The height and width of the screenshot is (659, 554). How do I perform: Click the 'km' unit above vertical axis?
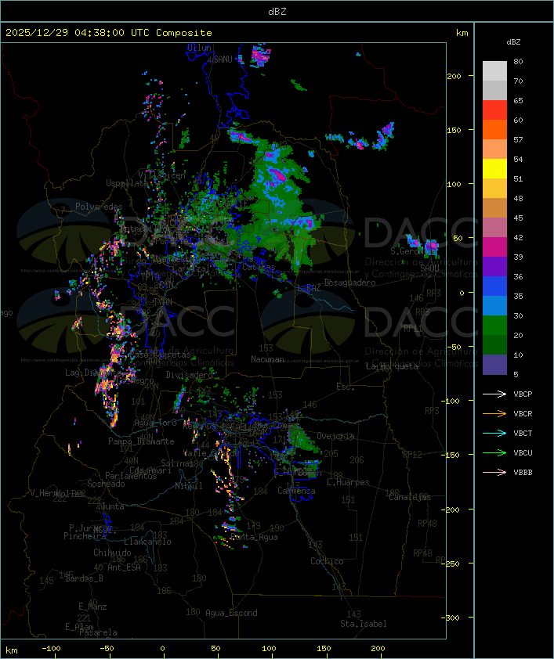462,33
